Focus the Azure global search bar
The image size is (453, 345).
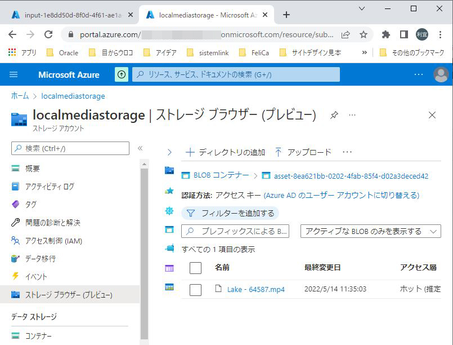[x=236, y=74]
